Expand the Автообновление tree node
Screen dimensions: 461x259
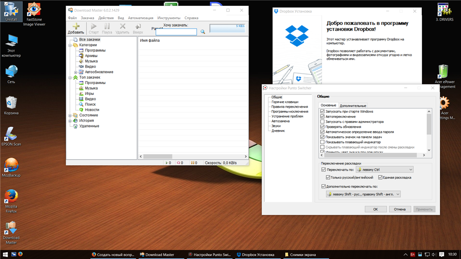tap(76, 72)
